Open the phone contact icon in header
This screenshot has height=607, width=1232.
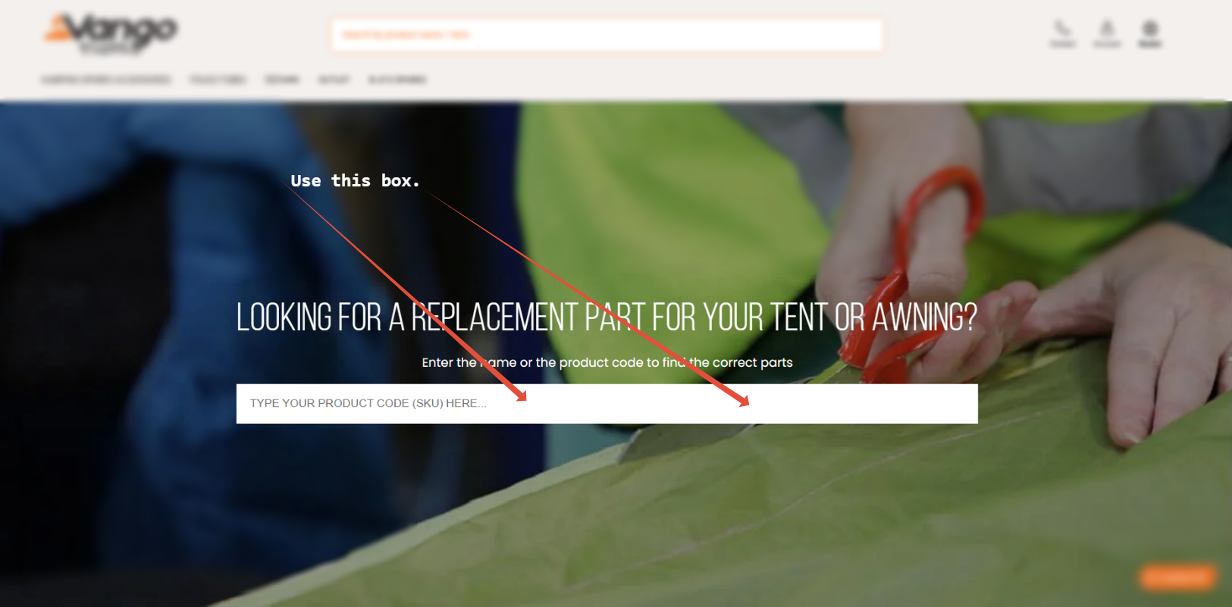pos(1062,33)
